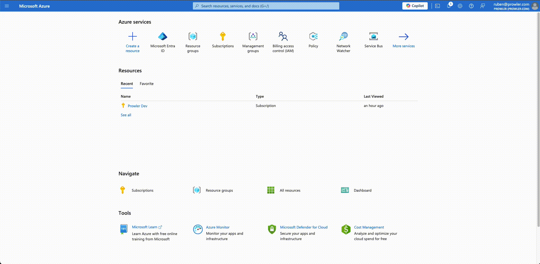Open Azure Monitor from Tools
The image size is (540, 264).
point(218,227)
